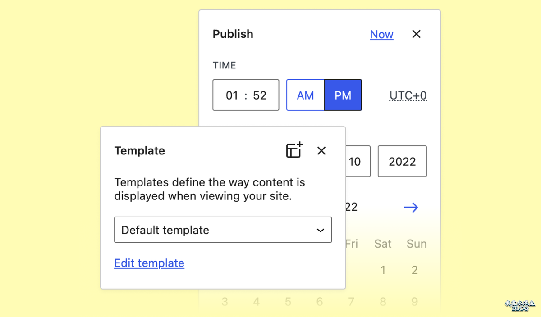Image resolution: width=541 pixels, height=317 pixels.
Task: Go to next month arrow
Action: [411, 207]
